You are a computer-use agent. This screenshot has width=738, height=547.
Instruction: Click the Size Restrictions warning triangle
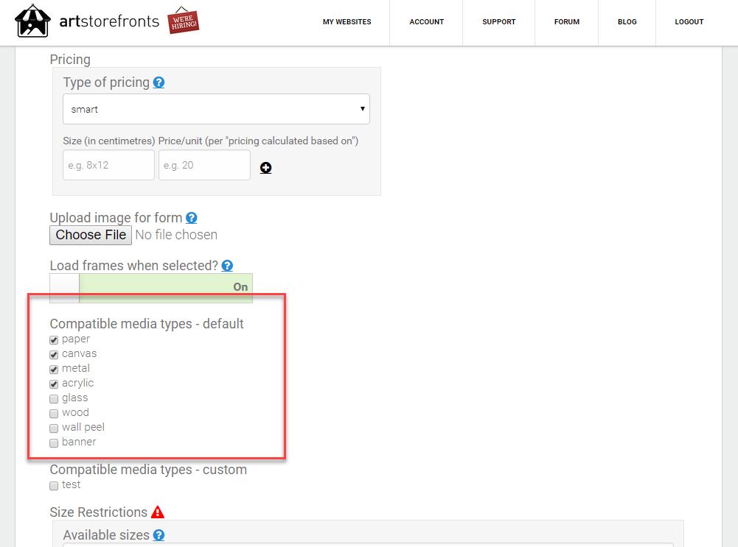click(x=158, y=512)
